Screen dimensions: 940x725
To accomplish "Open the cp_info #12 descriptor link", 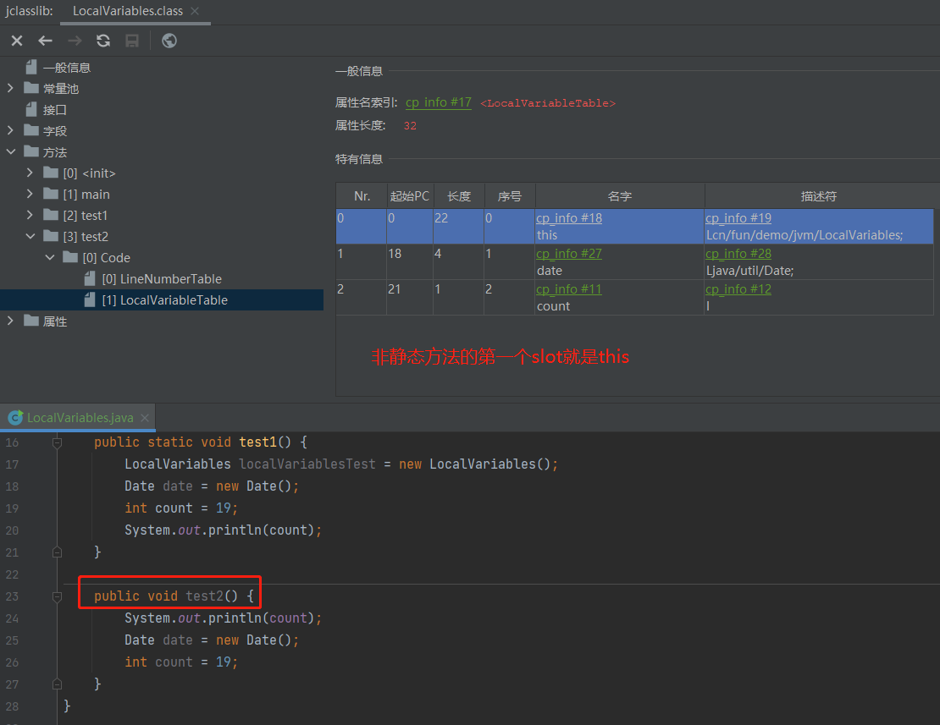I will [x=738, y=289].
